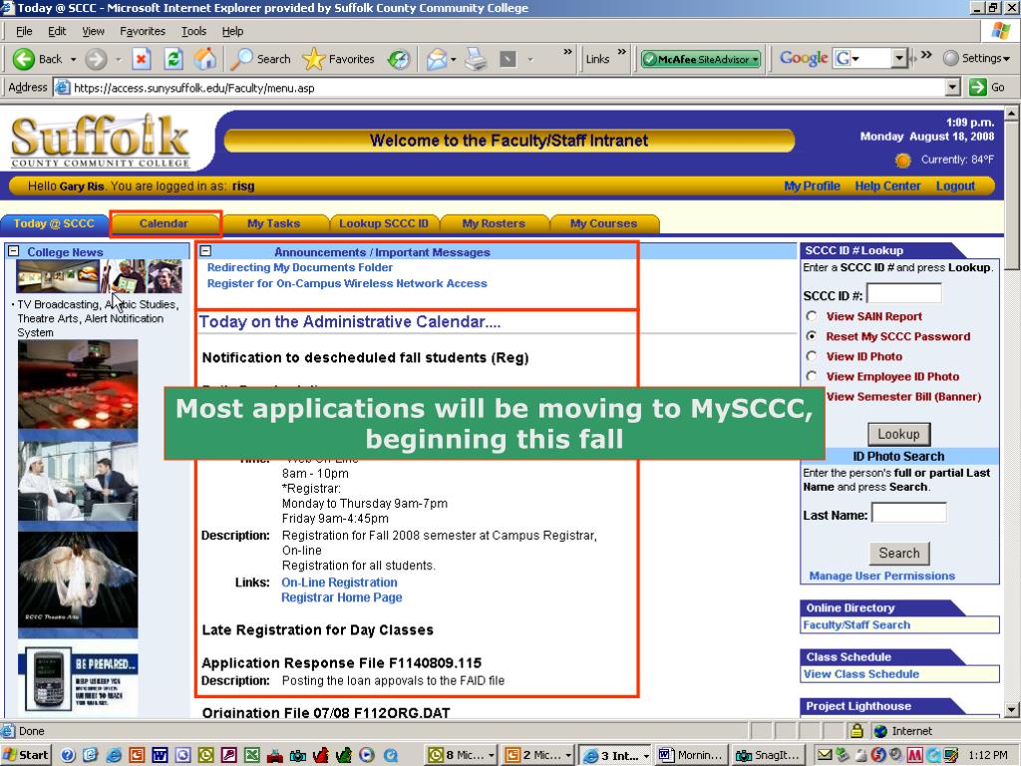
Task: Open the Help Center link
Action: 887,186
